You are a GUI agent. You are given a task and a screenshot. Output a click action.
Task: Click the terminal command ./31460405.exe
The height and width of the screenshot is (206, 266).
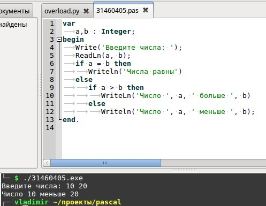[x=53, y=178]
